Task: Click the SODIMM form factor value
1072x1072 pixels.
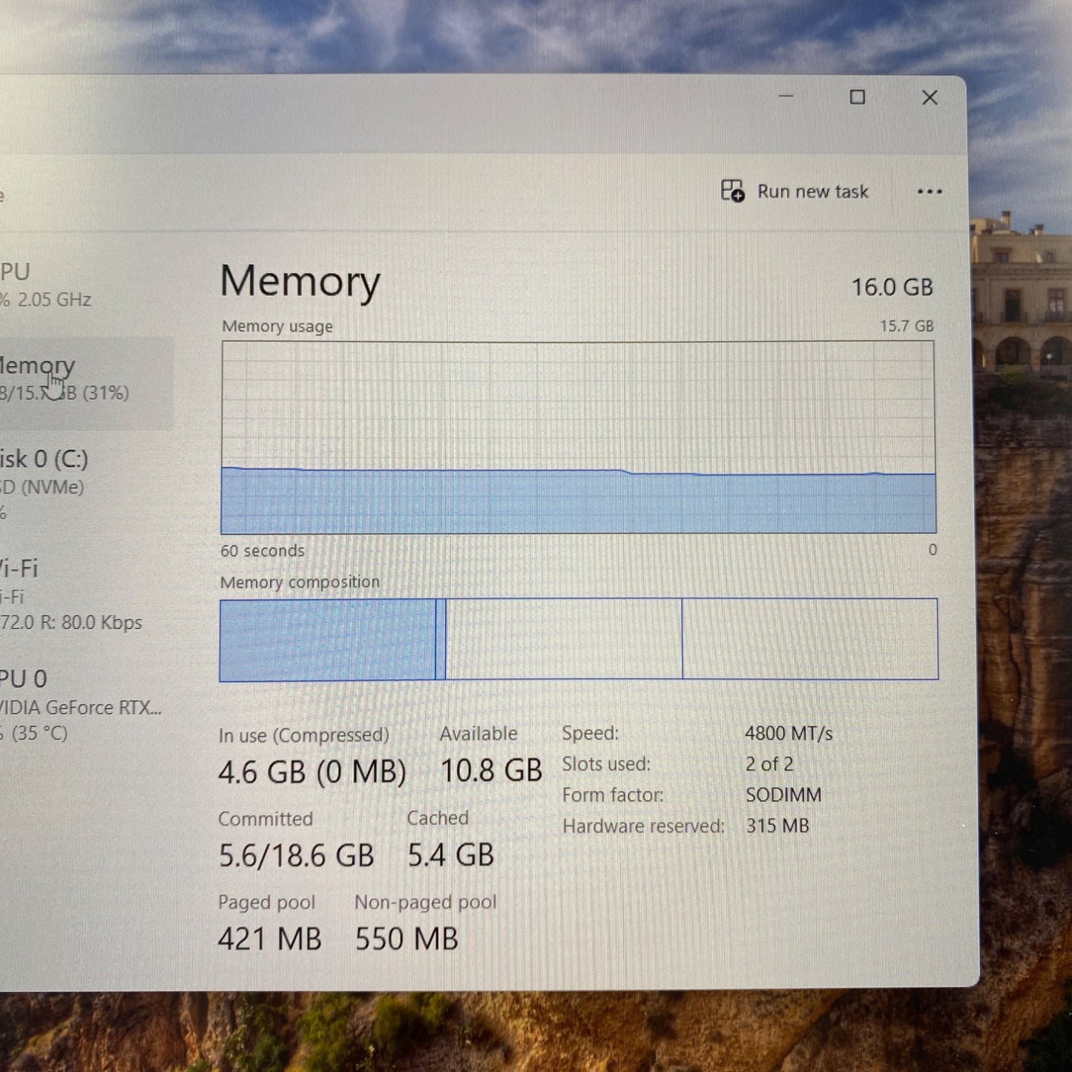Action: pos(783,795)
